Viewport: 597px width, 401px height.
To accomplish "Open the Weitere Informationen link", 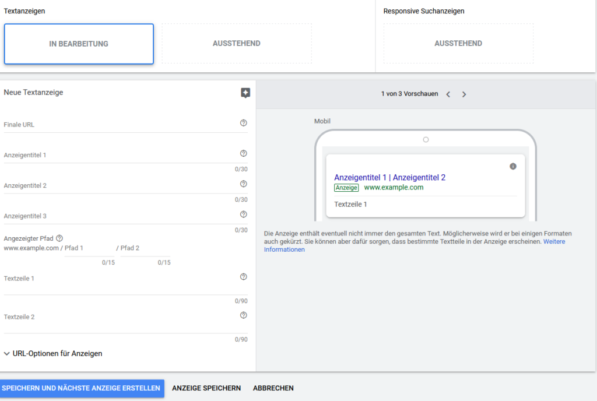I will click(554, 241).
